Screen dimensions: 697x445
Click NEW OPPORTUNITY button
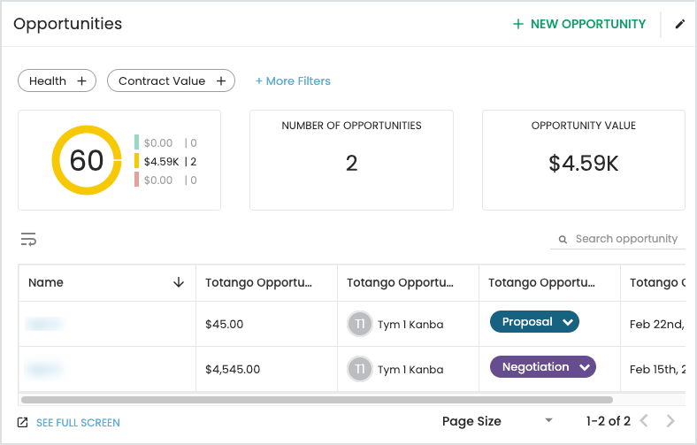[x=579, y=24]
